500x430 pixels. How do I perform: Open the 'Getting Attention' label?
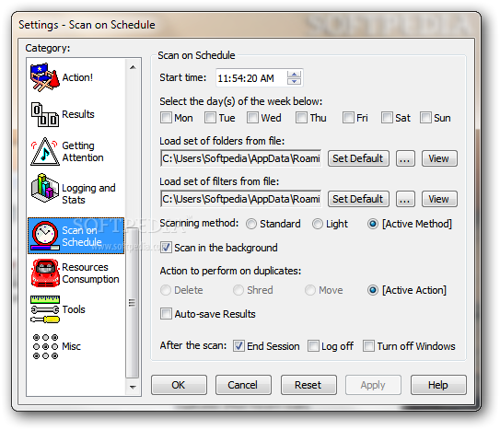tap(83, 151)
